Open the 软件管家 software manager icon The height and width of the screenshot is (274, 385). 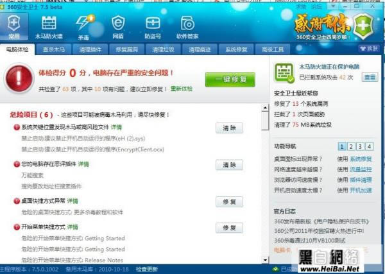pos(187,28)
